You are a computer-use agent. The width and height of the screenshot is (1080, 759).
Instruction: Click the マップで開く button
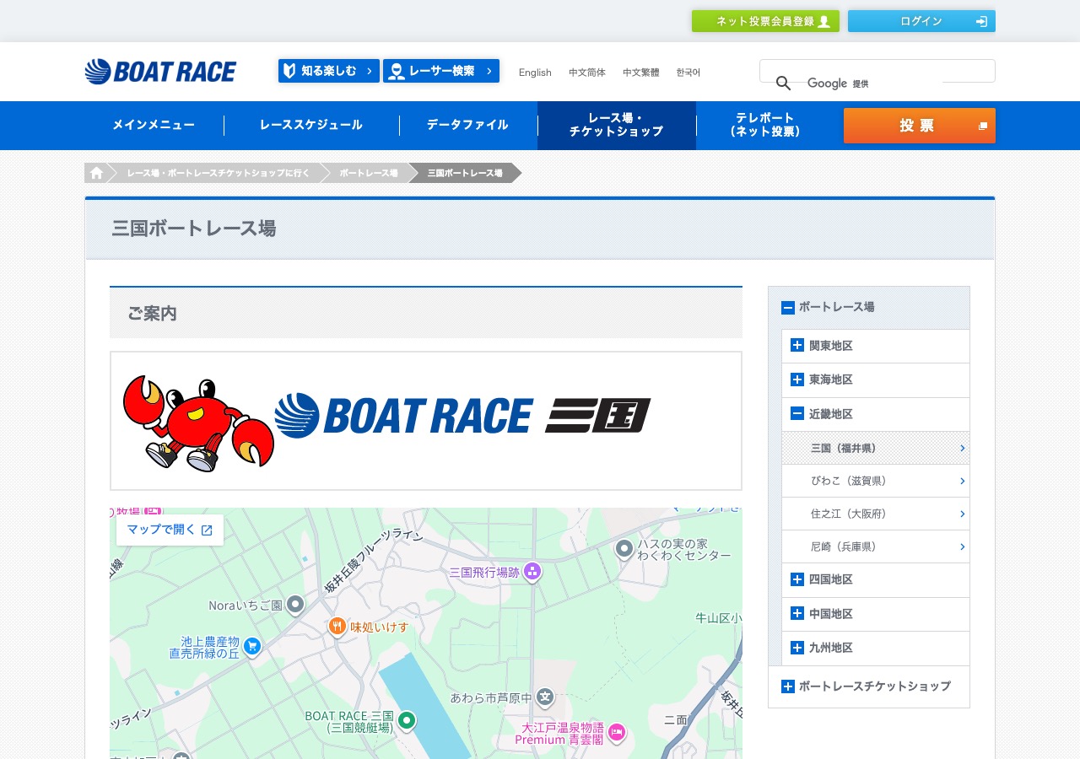coord(170,530)
